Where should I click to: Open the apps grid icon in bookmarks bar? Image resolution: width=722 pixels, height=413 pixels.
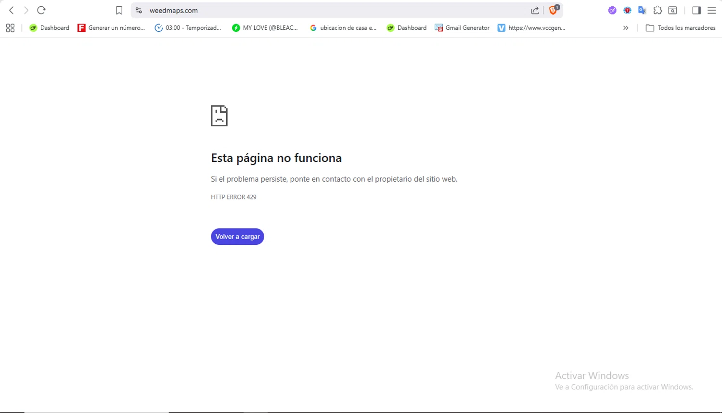pos(10,28)
